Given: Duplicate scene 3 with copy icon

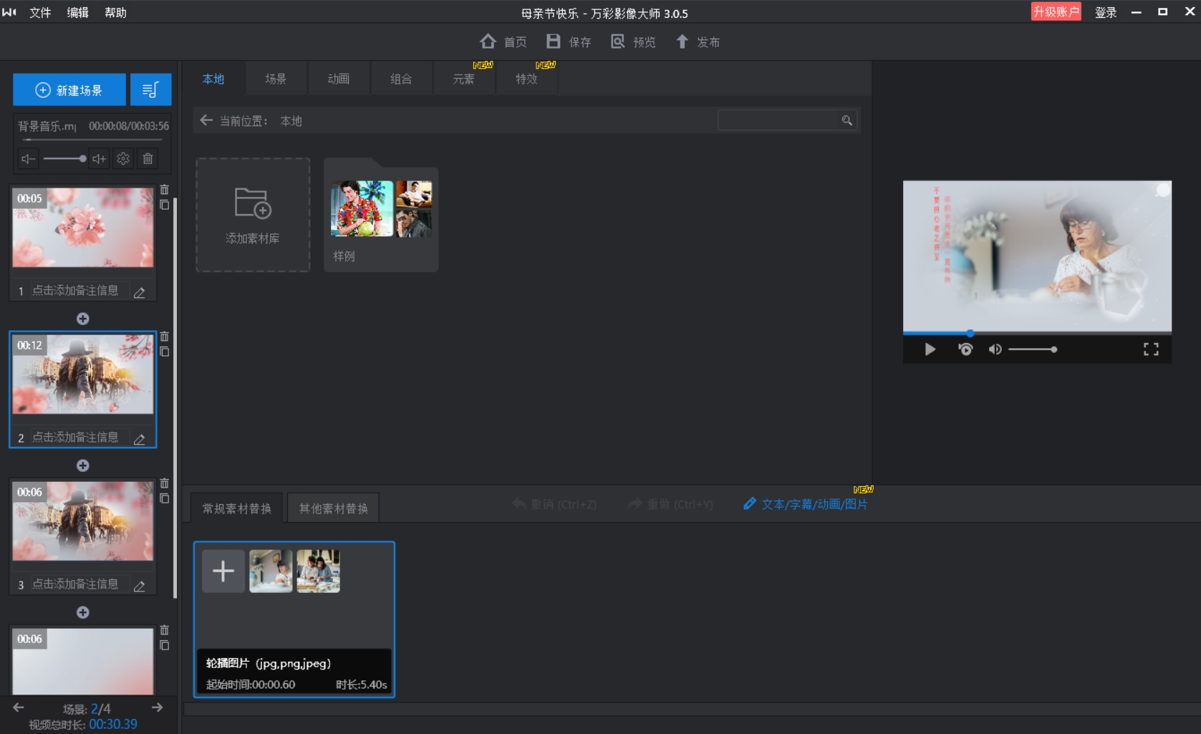Looking at the screenshot, I should click(165, 498).
